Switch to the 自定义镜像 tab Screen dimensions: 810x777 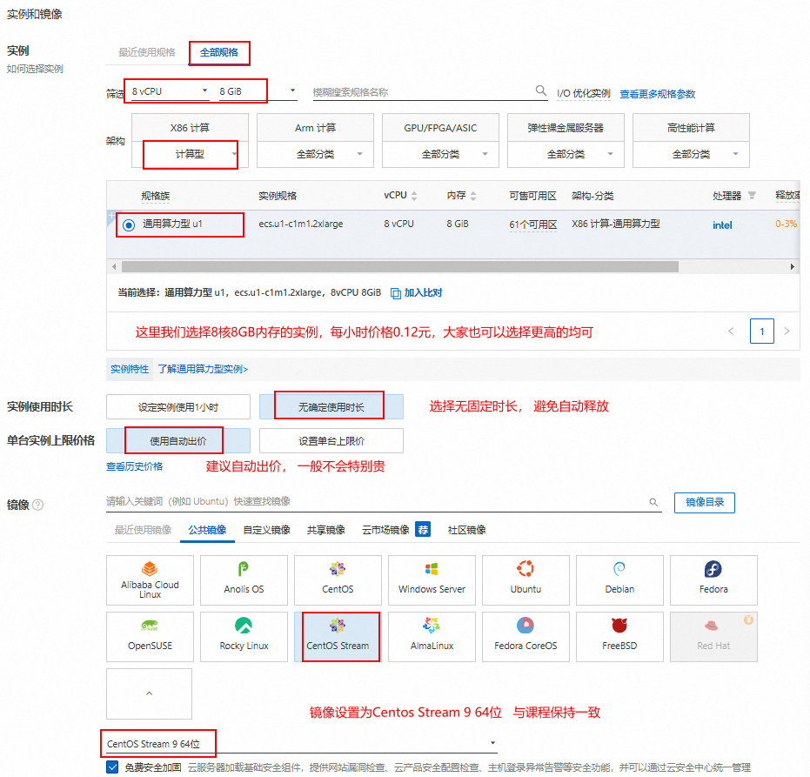coord(266,530)
